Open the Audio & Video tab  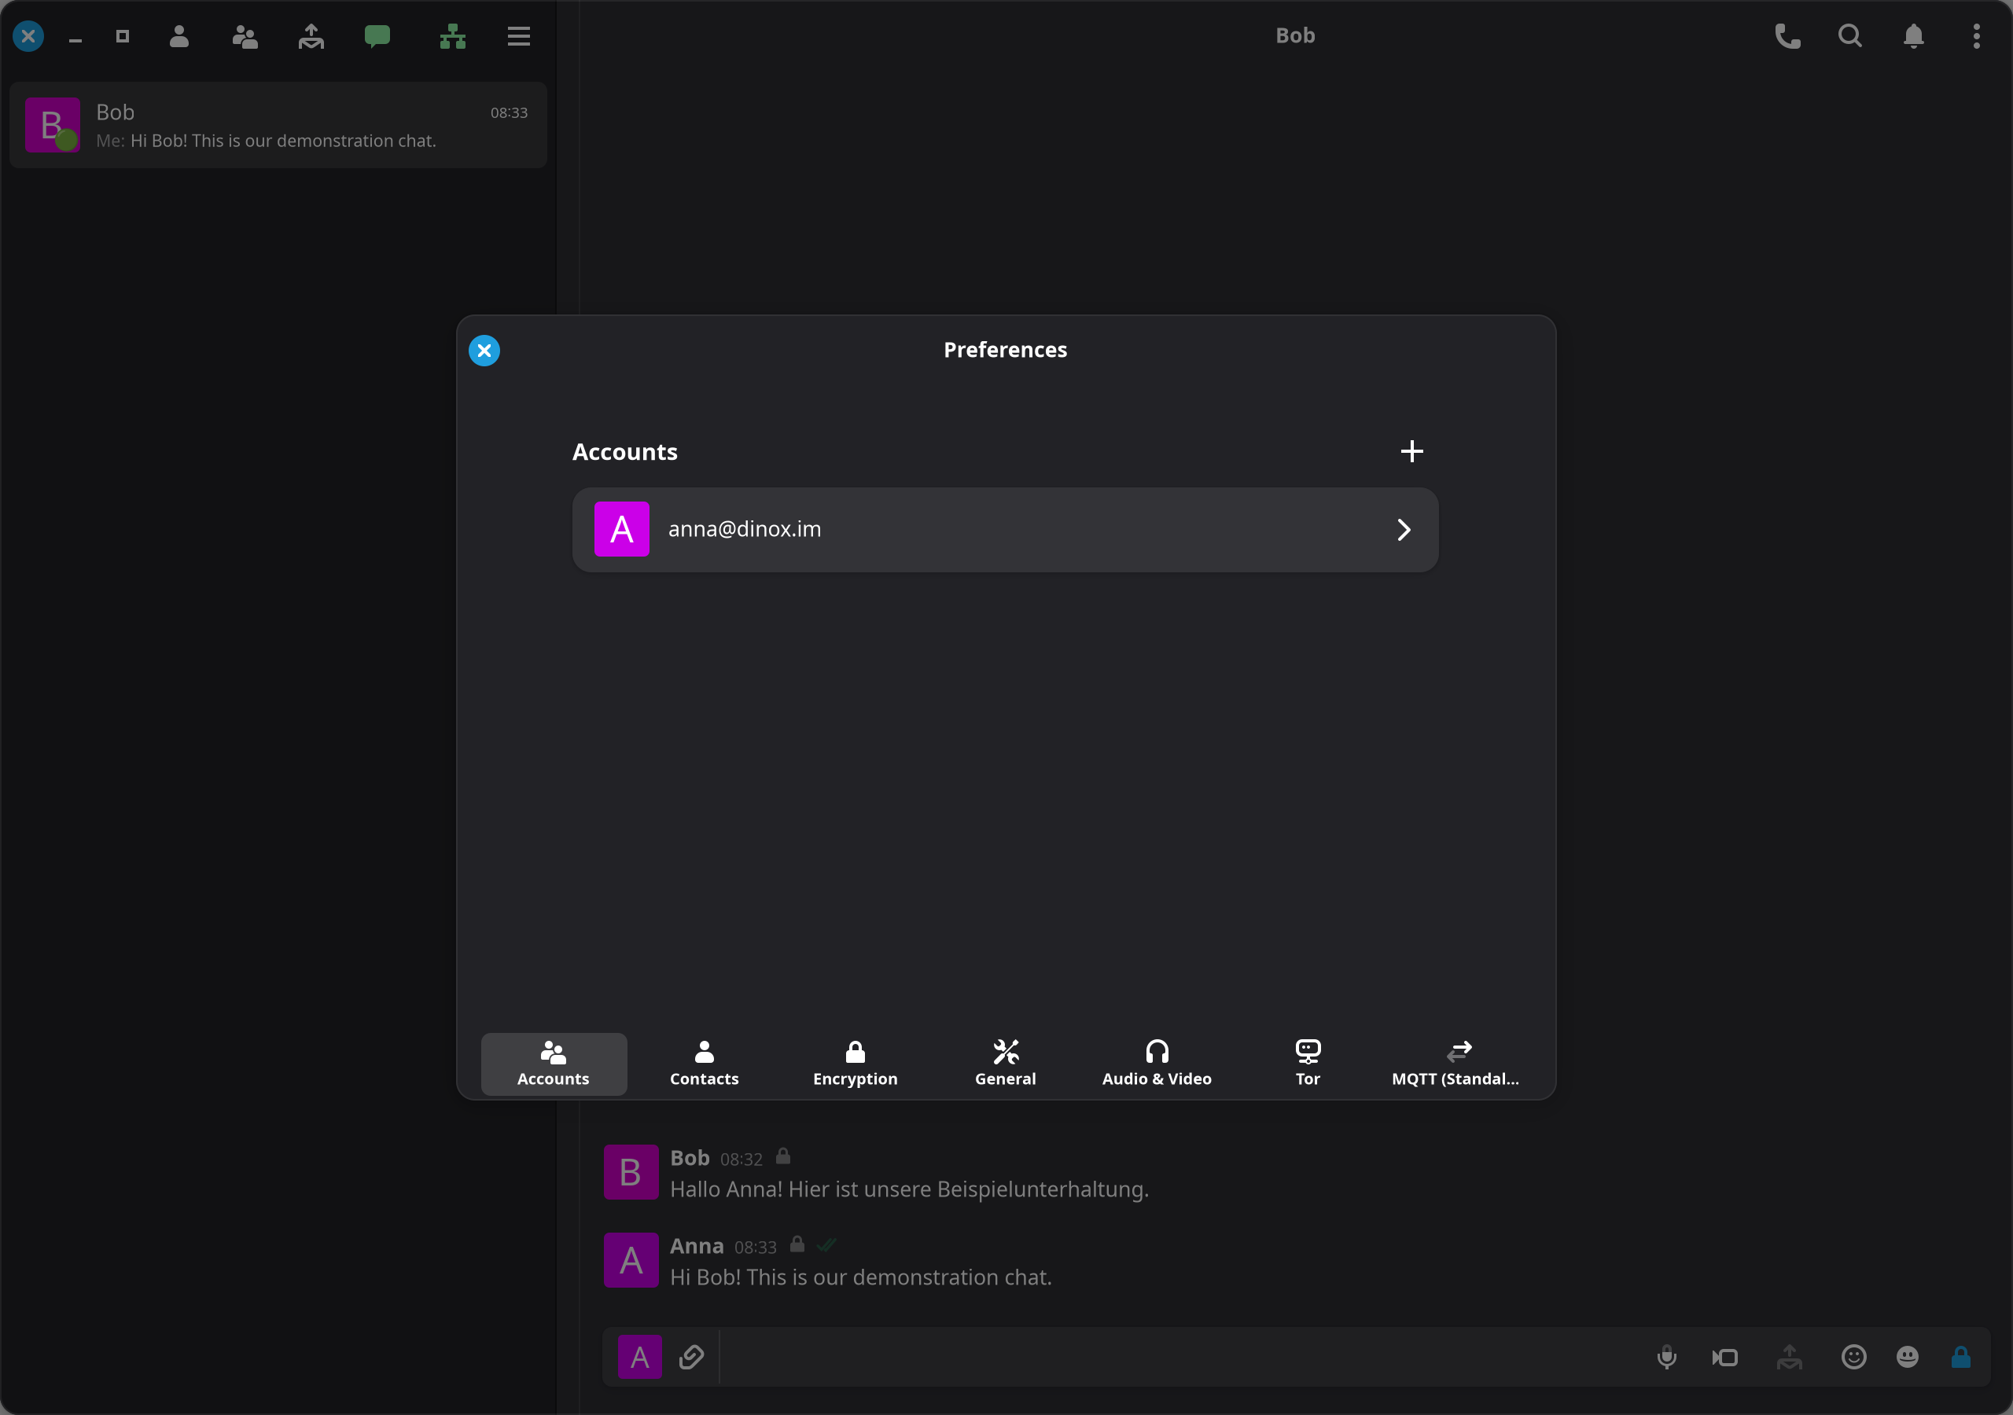click(1157, 1064)
